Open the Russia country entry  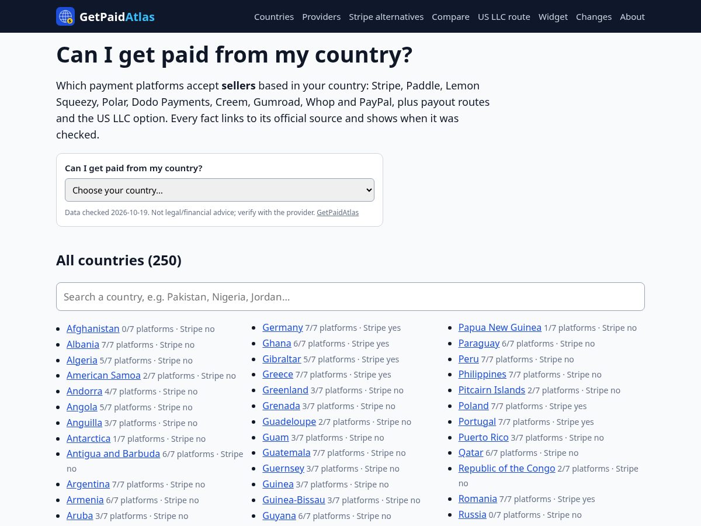473,514
